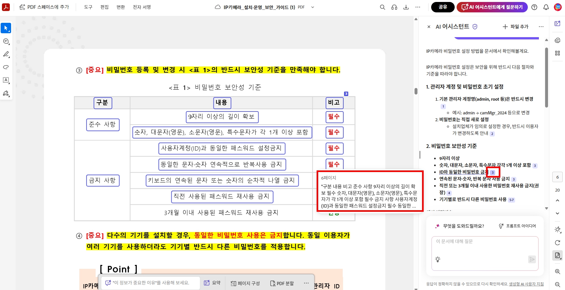Open the help question mark icon

534,7
